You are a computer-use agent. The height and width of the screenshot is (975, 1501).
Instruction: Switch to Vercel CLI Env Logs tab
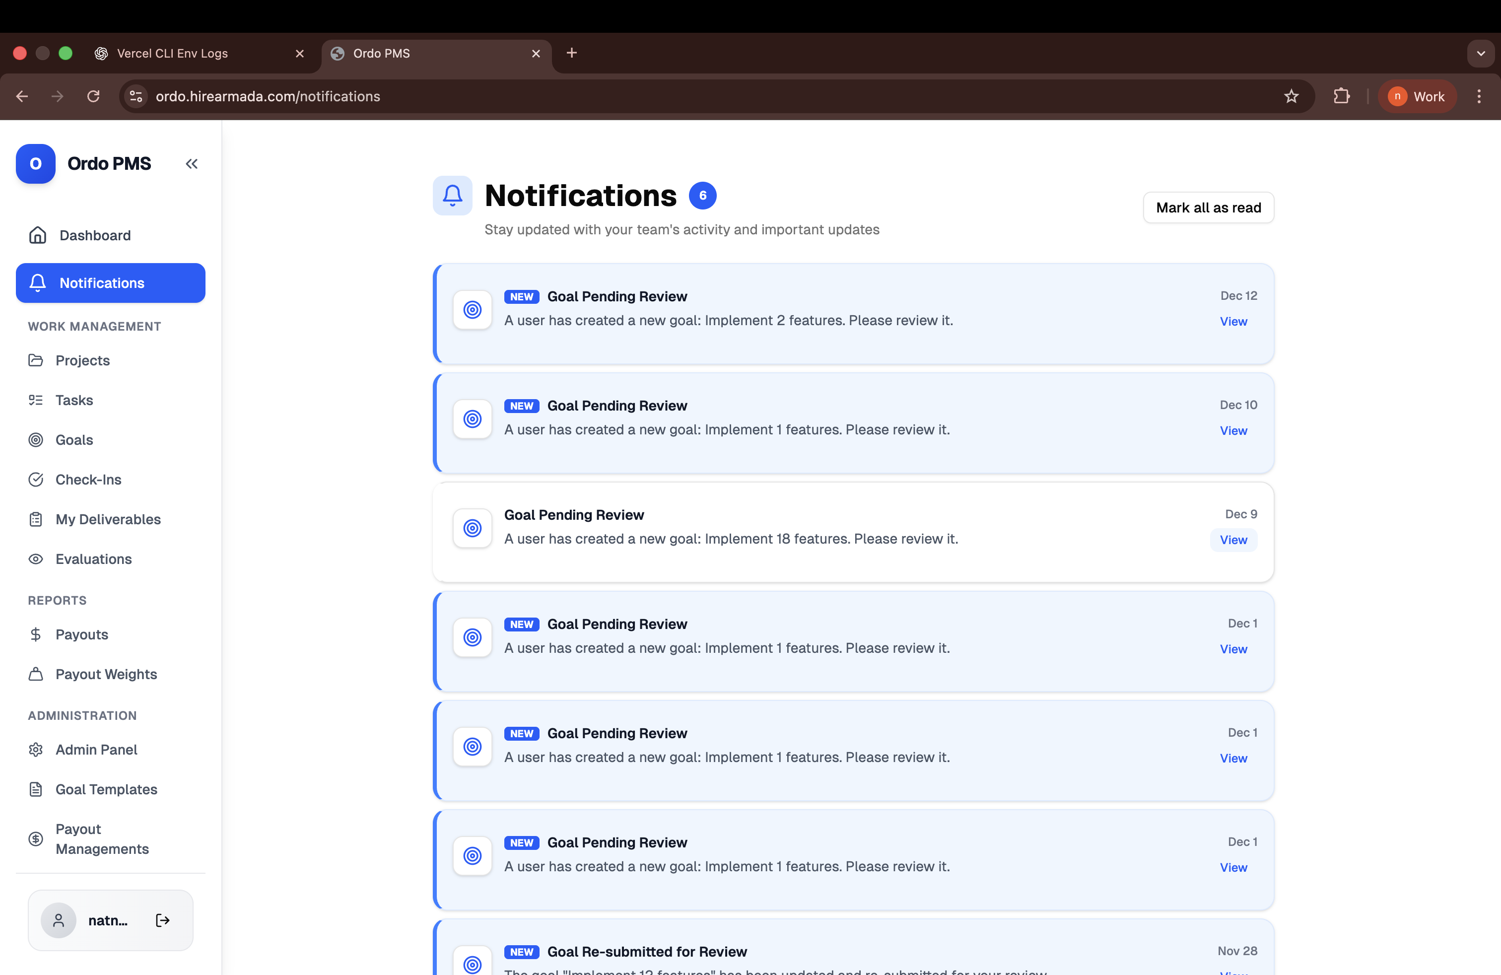pyautogui.click(x=172, y=54)
